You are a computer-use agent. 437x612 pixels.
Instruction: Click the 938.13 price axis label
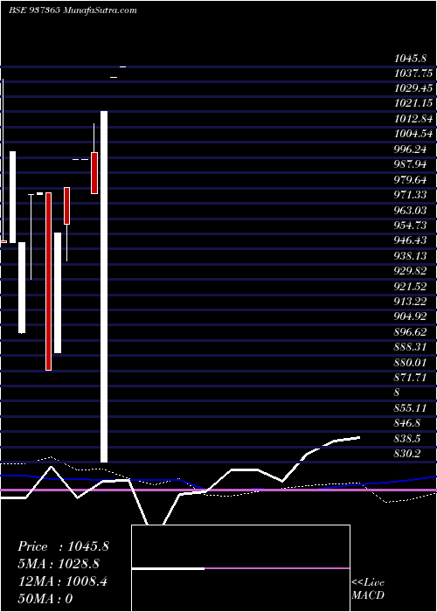tap(411, 256)
